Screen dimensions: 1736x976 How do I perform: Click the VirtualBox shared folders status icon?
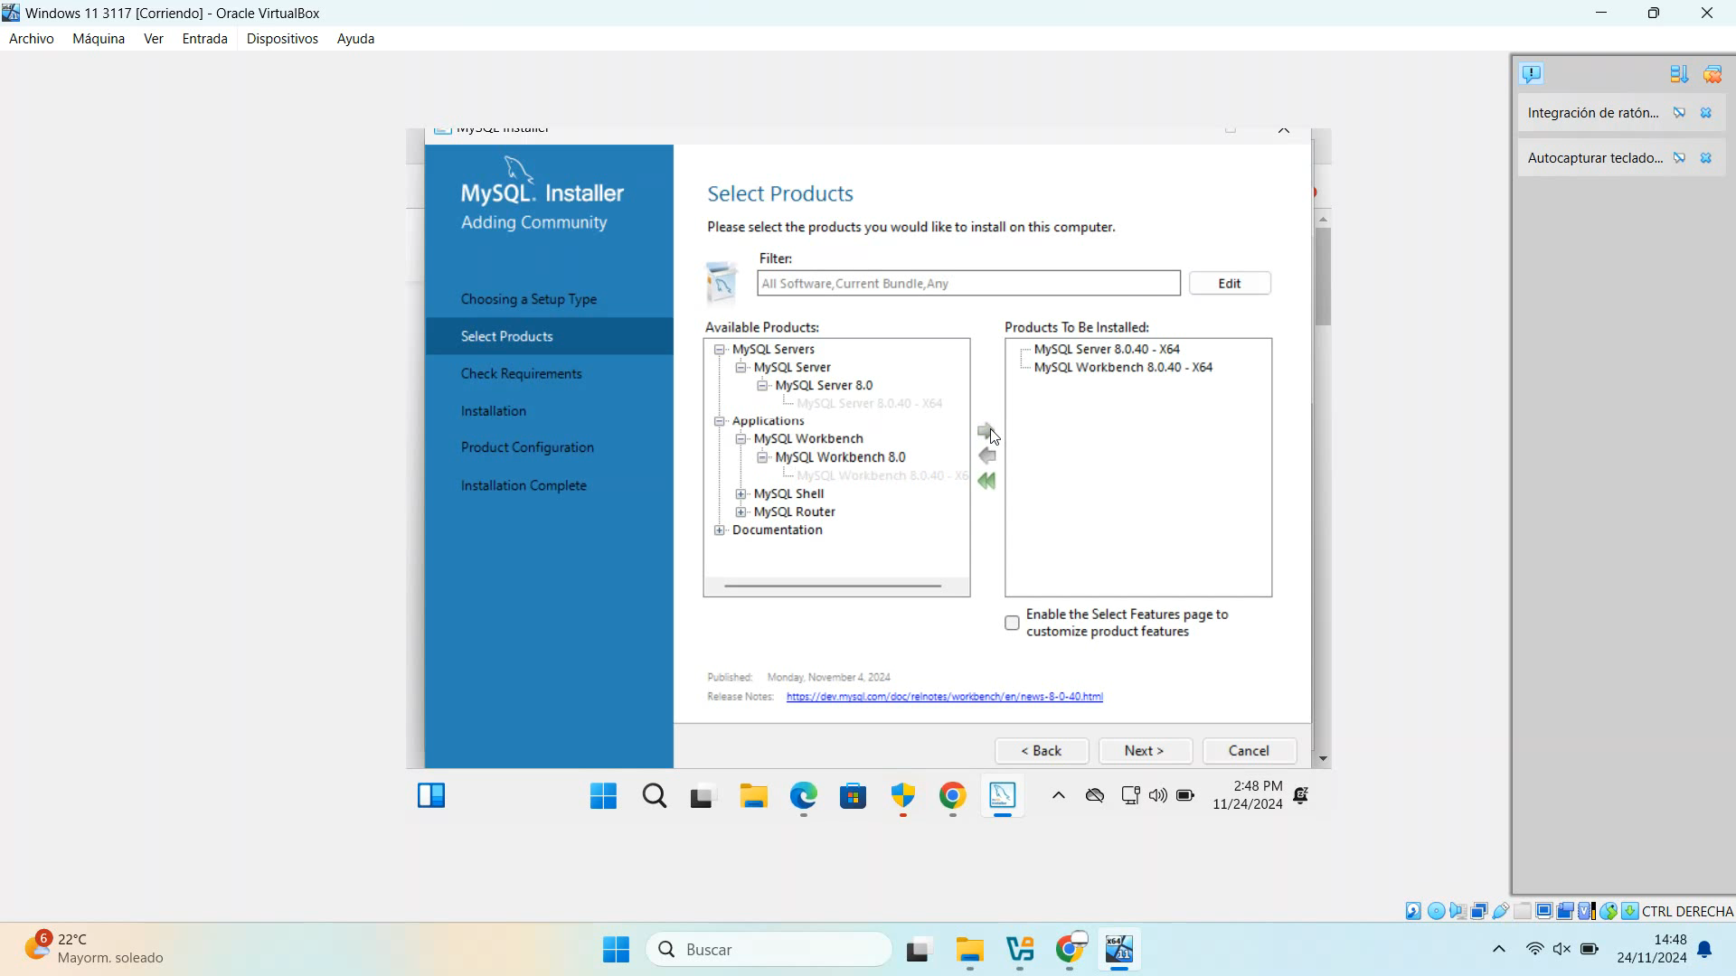click(1523, 911)
